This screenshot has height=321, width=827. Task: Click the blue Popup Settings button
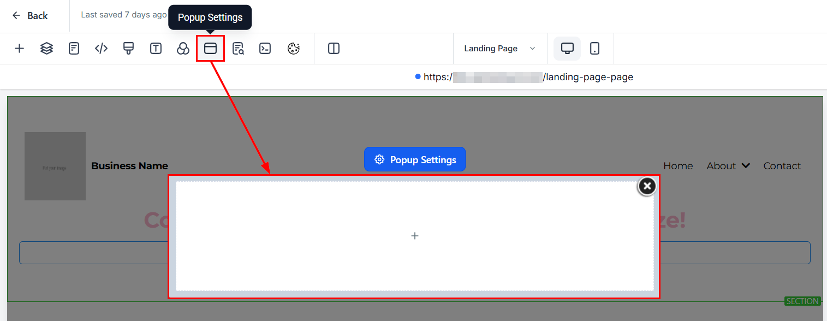coord(415,159)
